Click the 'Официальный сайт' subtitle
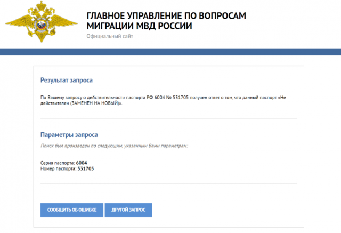Image resolution: width=341 pixels, height=233 pixels. 110,36
